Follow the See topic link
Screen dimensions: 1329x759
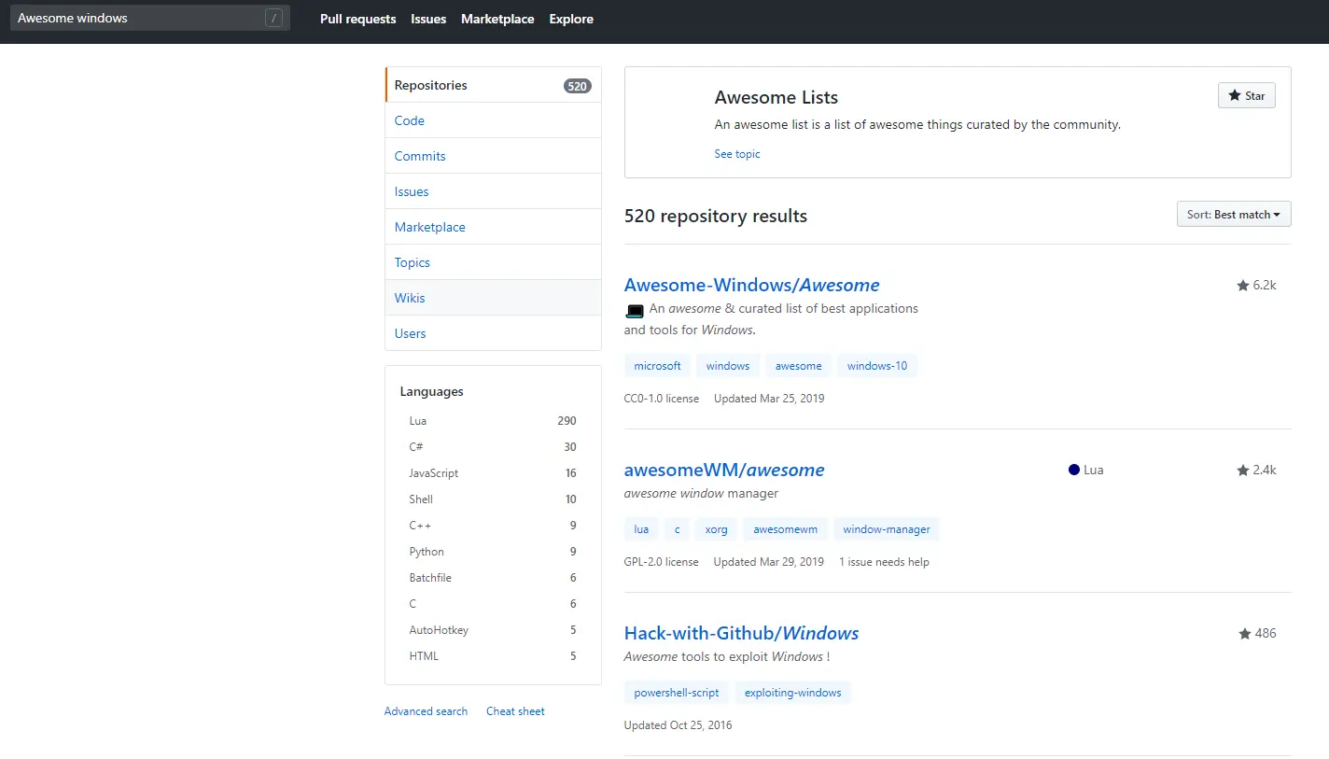(737, 154)
